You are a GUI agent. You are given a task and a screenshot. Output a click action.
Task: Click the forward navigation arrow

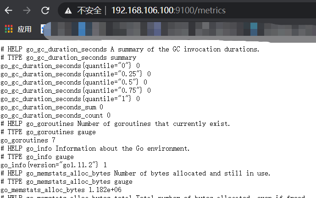click(x=27, y=10)
